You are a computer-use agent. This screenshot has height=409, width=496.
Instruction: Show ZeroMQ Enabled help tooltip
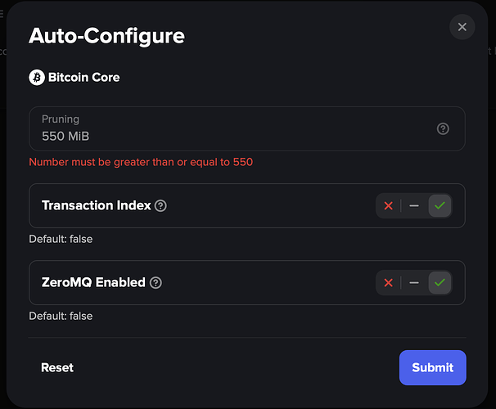tap(156, 282)
